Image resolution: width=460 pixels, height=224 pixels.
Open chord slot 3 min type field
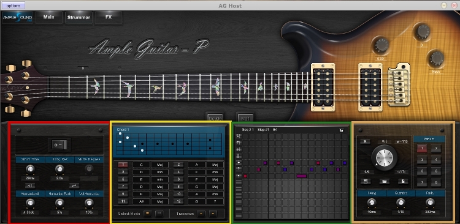pos(160,172)
